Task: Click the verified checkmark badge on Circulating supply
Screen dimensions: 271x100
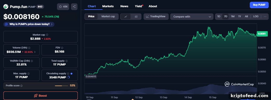Action: 72,73
